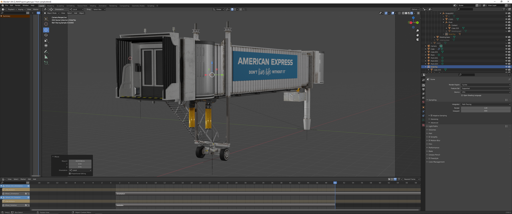The image size is (512, 214).
Task: Open the Output properties tab
Action: coord(423,89)
